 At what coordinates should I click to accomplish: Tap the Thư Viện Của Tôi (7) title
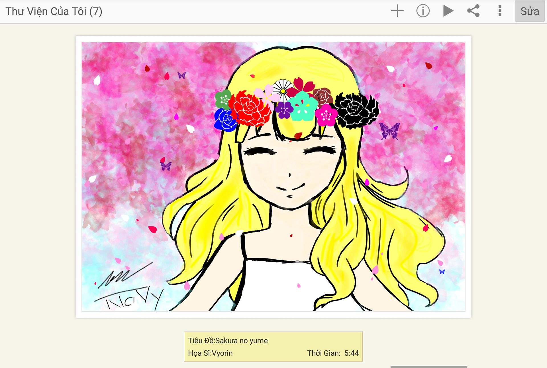click(54, 11)
